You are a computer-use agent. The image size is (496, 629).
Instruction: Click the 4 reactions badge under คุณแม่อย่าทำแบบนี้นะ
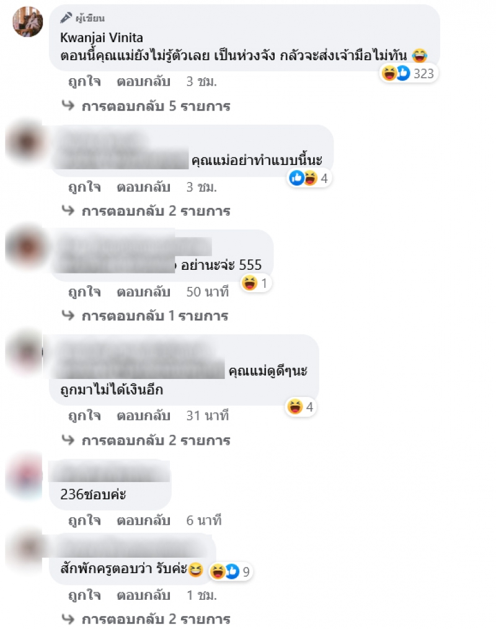(309, 178)
